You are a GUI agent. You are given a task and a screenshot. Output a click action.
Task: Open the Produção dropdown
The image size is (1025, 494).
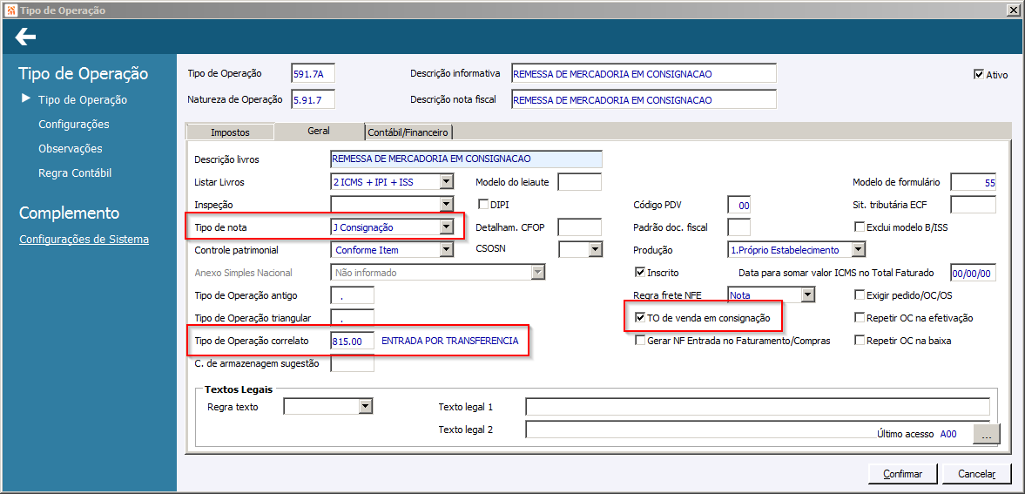[860, 250]
